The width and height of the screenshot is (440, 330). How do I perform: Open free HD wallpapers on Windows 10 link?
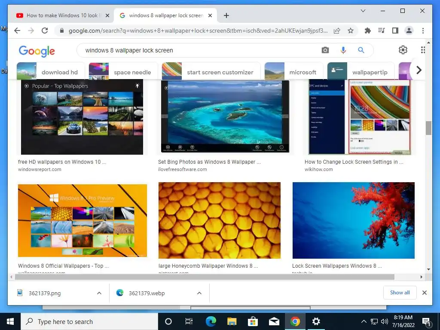click(62, 162)
